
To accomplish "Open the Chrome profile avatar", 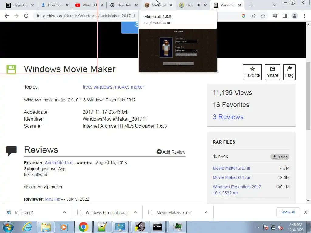I will pos(295,16).
